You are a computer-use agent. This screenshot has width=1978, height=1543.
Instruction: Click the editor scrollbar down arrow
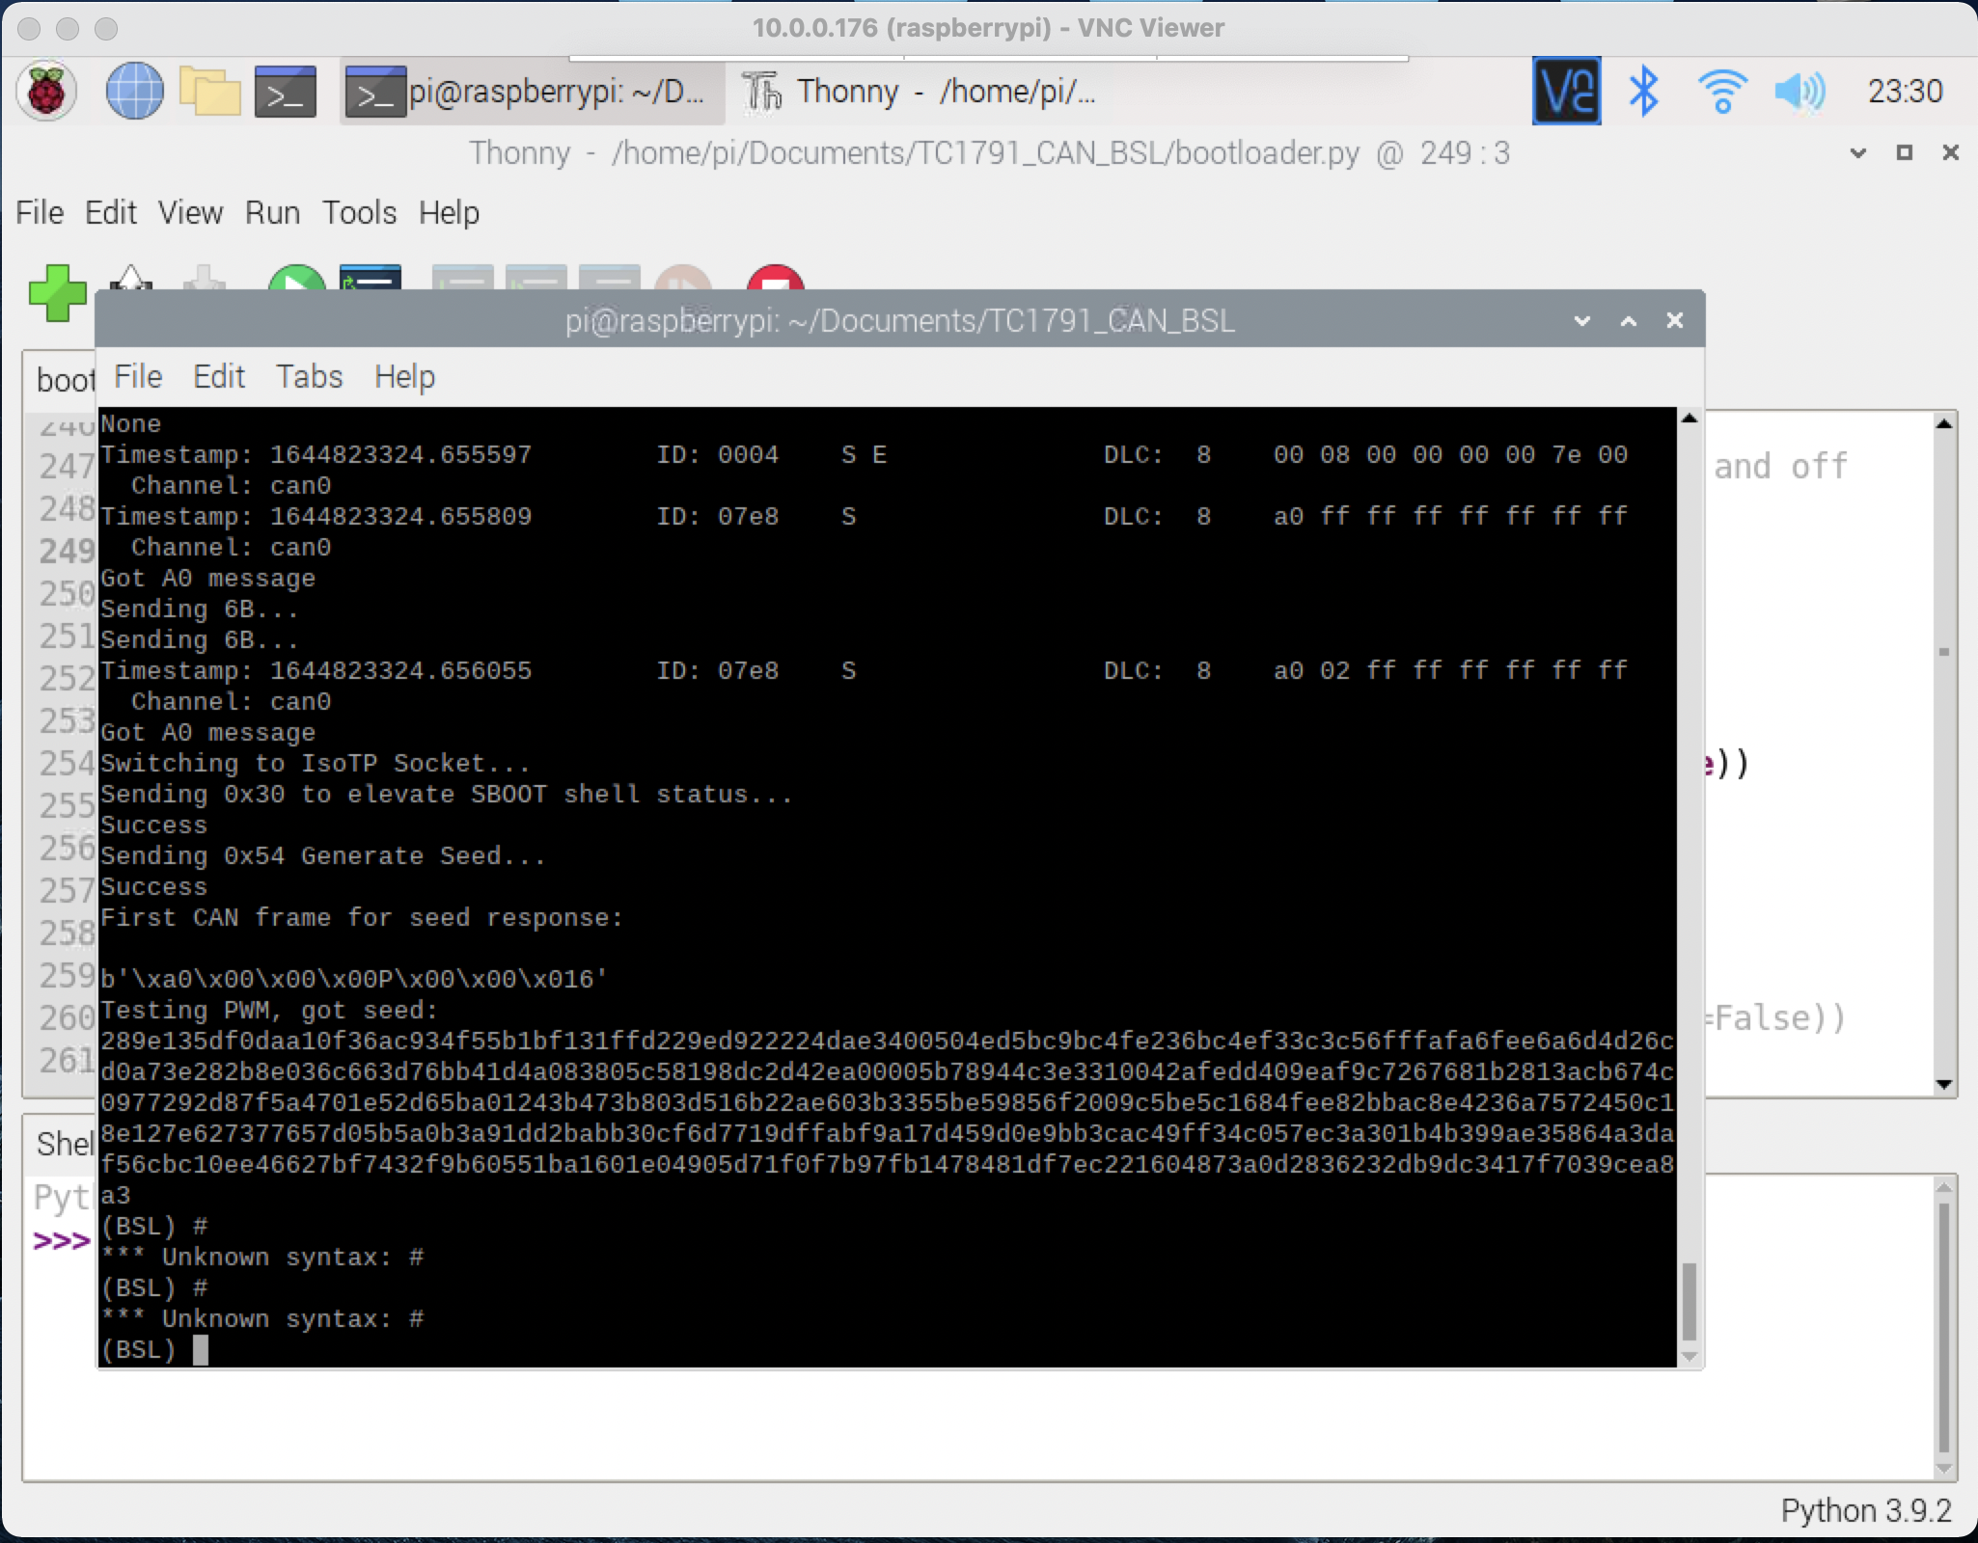(1944, 1085)
